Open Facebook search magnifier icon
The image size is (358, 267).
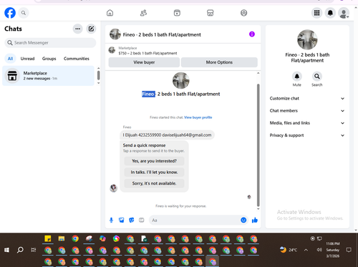pyautogui.click(x=24, y=13)
